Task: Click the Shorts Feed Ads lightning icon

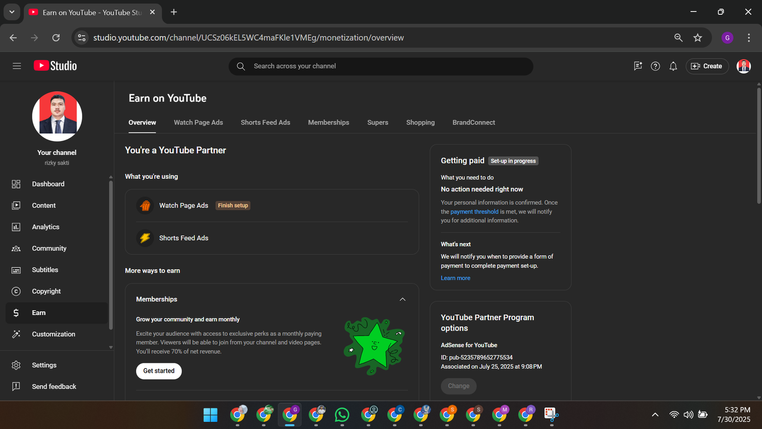Action: point(145,238)
